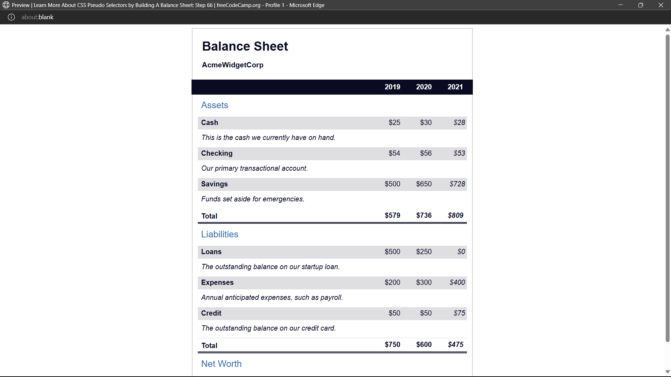This screenshot has width=671, height=377.
Task: Click the scroll down arrow
Action: [x=668, y=372]
